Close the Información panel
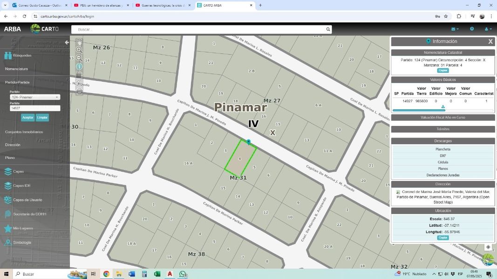The width and height of the screenshot is (497, 279). 490,41
